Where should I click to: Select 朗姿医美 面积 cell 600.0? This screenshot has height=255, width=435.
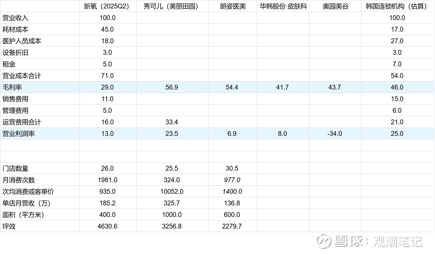[x=232, y=215]
